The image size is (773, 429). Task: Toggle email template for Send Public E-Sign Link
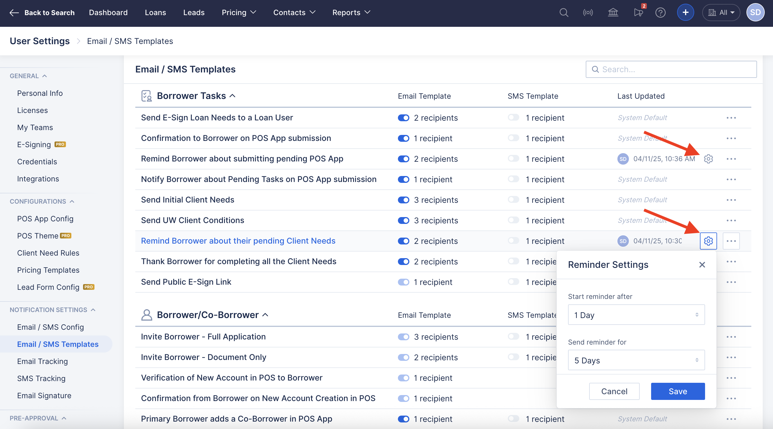point(403,282)
